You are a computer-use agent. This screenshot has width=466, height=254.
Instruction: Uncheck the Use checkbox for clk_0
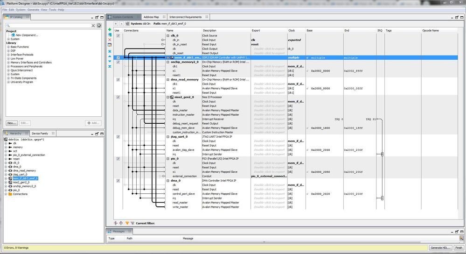[x=118, y=35]
